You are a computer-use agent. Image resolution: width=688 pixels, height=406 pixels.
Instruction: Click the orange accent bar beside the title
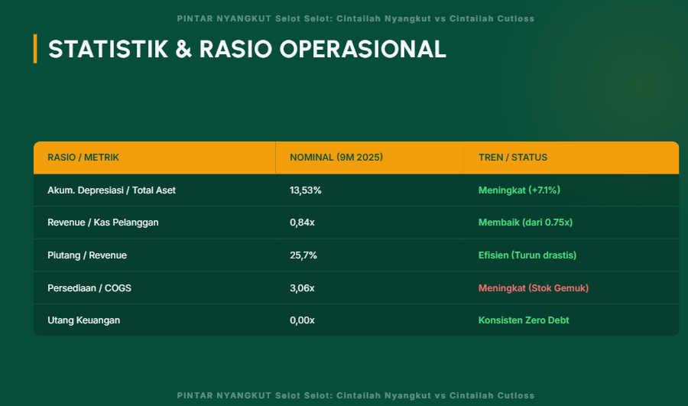[35, 49]
